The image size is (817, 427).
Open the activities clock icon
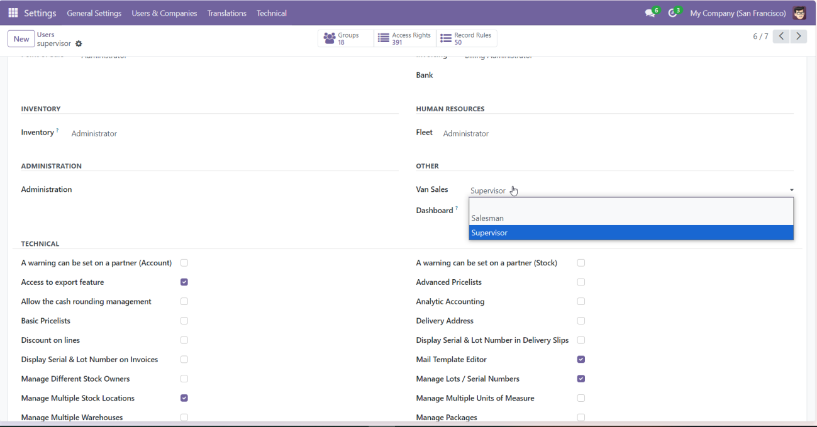point(672,13)
